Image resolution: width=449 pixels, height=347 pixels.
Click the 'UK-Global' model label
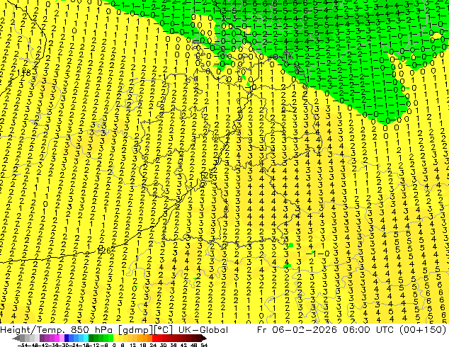pyautogui.click(x=203, y=330)
